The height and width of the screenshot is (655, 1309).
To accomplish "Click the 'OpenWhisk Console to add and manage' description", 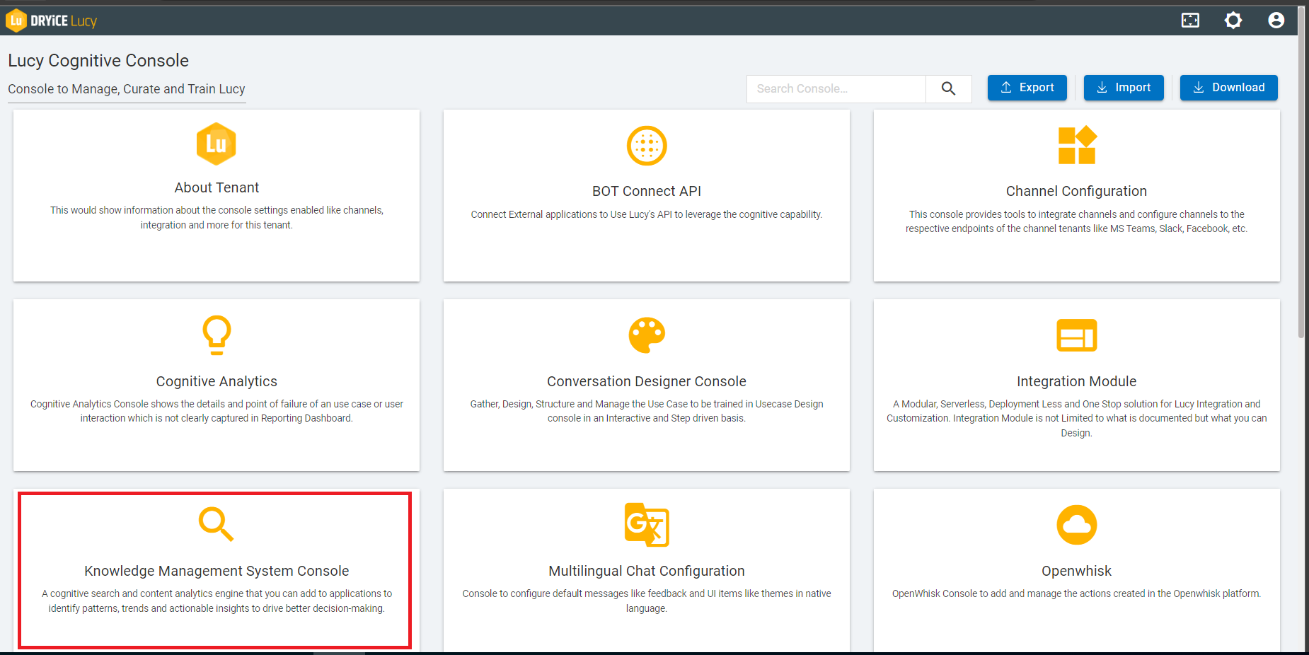I will click(x=1077, y=593).
